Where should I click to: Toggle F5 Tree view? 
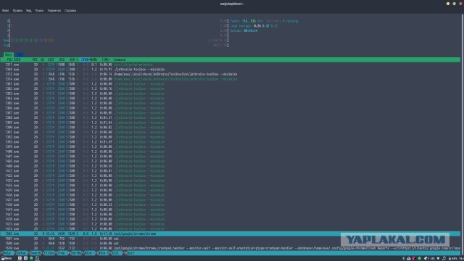[62, 253]
